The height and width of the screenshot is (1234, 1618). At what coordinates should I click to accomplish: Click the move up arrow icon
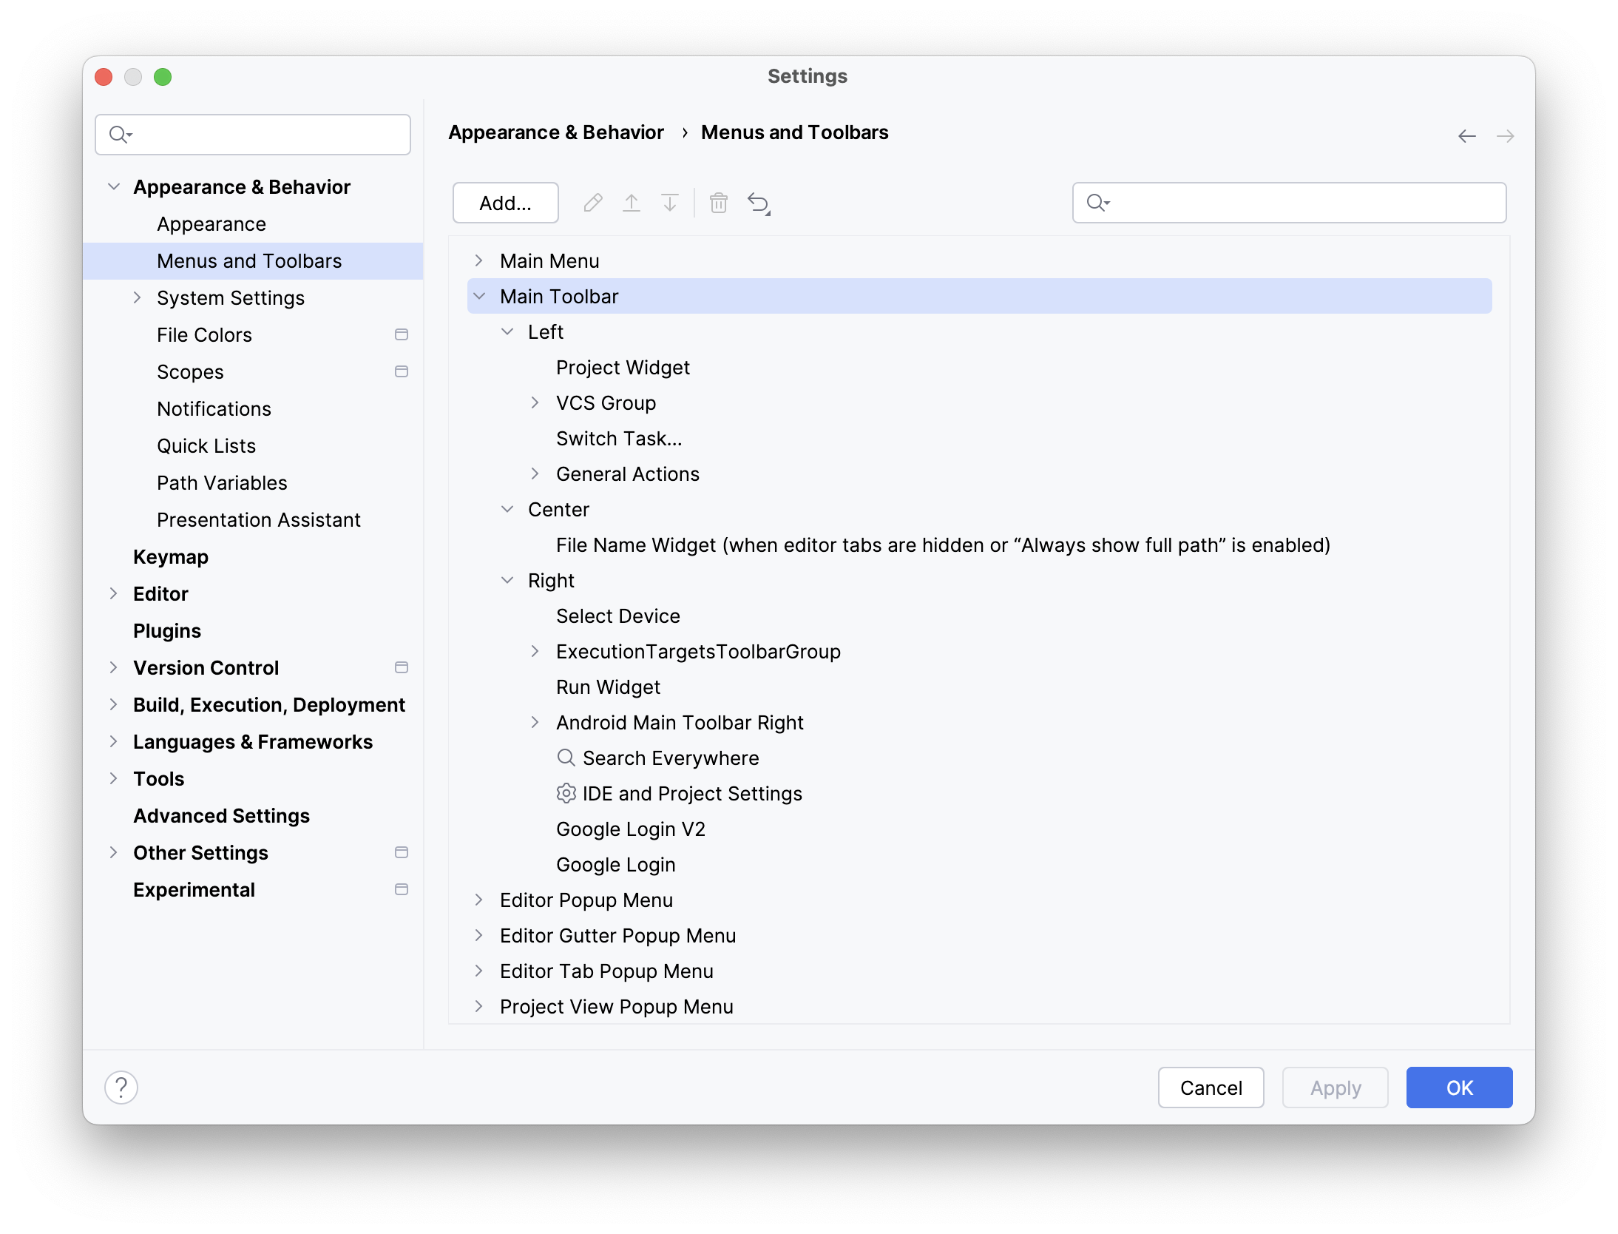pyautogui.click(x=631, y=203)
